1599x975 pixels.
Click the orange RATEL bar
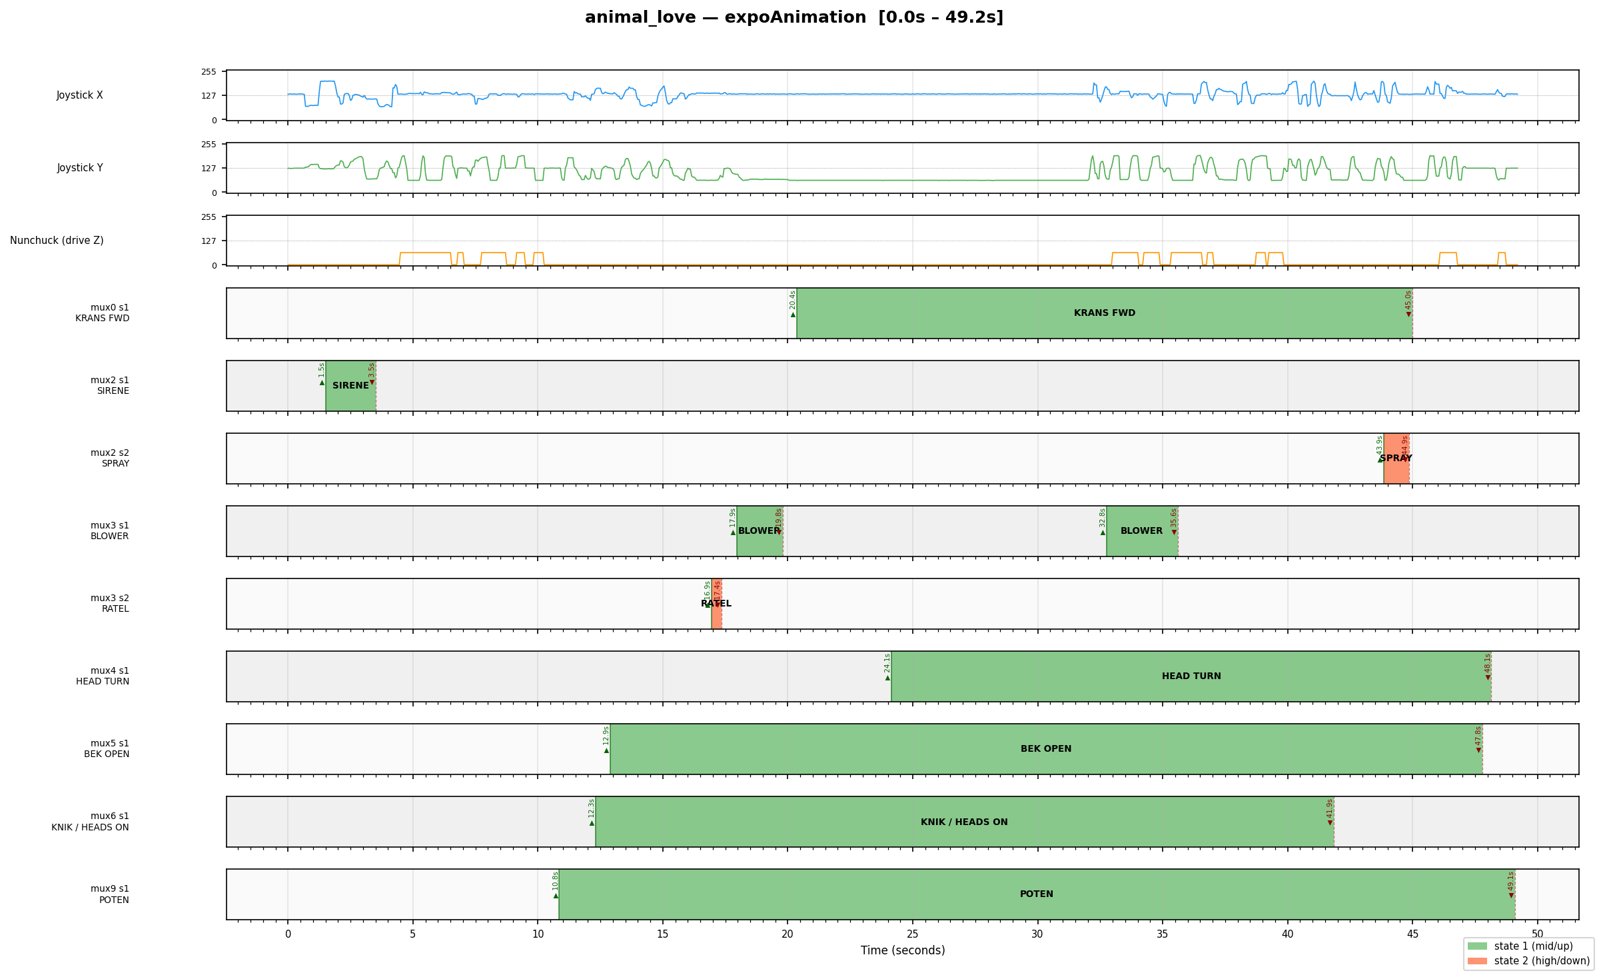tap(717, 604)
